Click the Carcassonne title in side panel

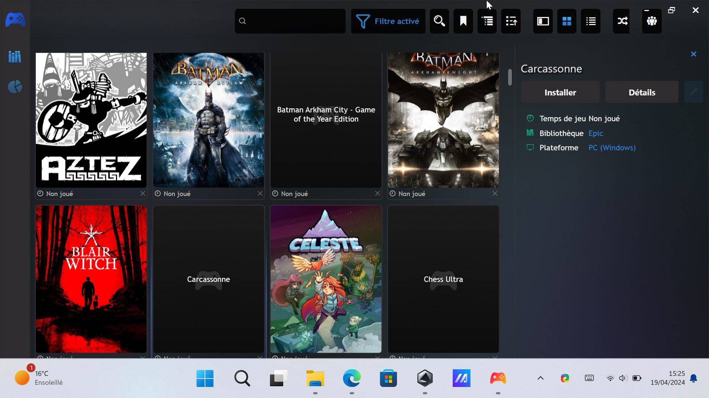pyautogui.click(x=551, y=69)
